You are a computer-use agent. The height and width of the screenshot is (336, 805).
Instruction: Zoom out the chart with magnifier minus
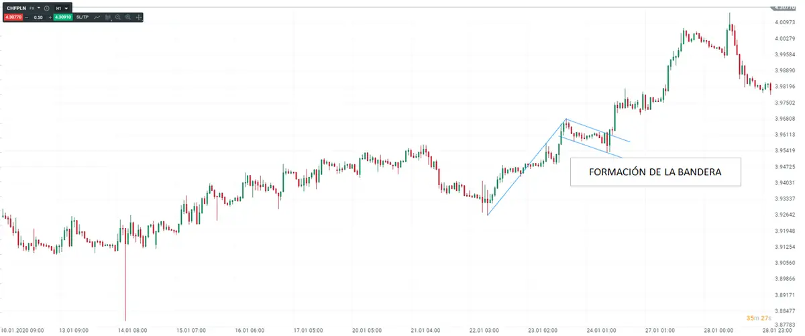[x=118, y=17]
